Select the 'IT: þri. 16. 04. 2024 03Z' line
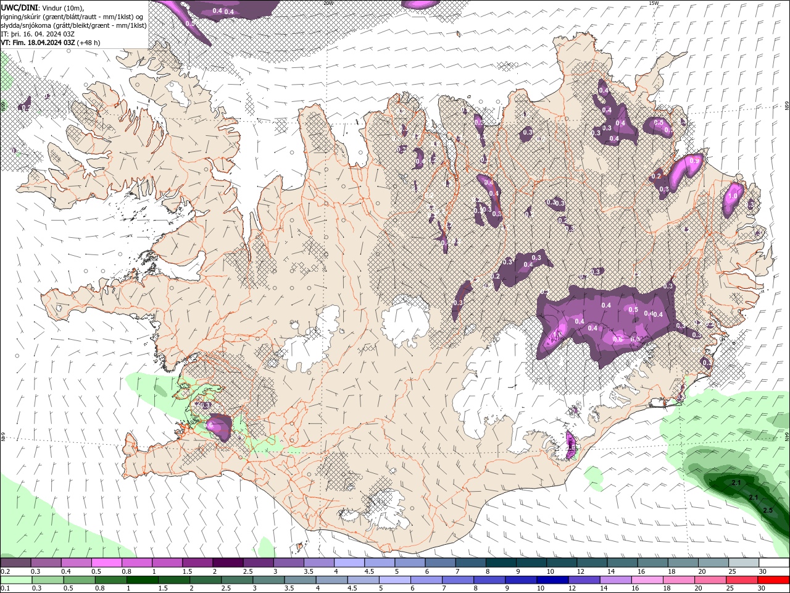Viewport: 790px width, 593px height. 38,34
